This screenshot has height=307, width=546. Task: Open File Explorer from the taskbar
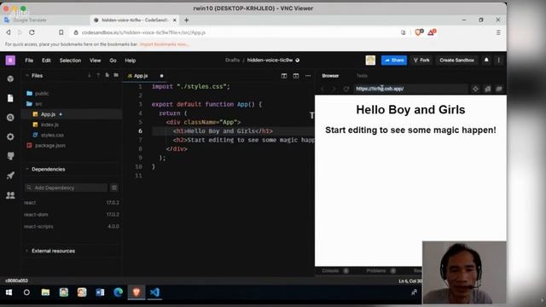45,293
